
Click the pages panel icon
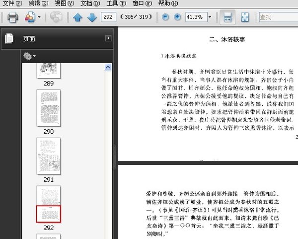coord(9,38)
